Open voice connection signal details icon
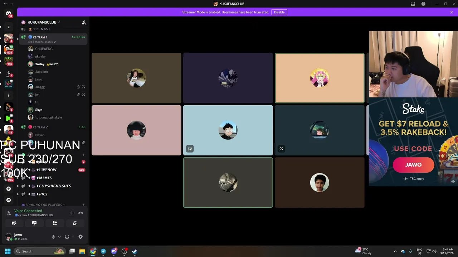Viewport: 458px width, 257px height. pyautogui.click(x=9, y=213)
